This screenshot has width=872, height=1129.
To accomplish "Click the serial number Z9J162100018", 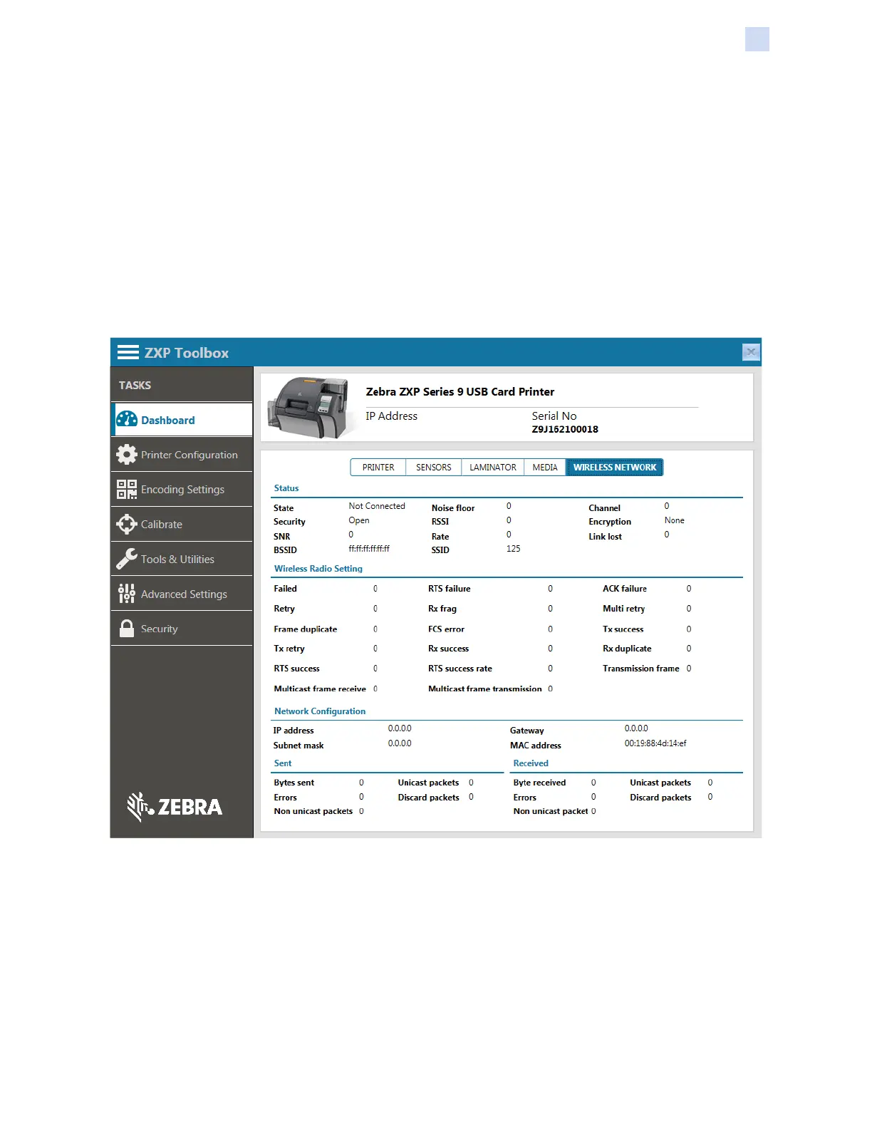I will tap(565, 429).
